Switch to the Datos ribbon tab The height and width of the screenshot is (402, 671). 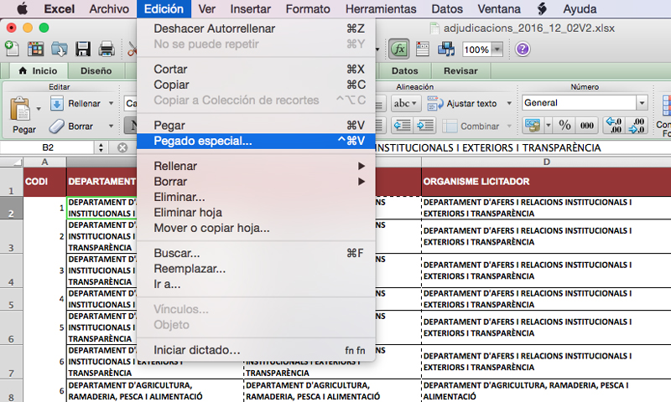(404, 71)
